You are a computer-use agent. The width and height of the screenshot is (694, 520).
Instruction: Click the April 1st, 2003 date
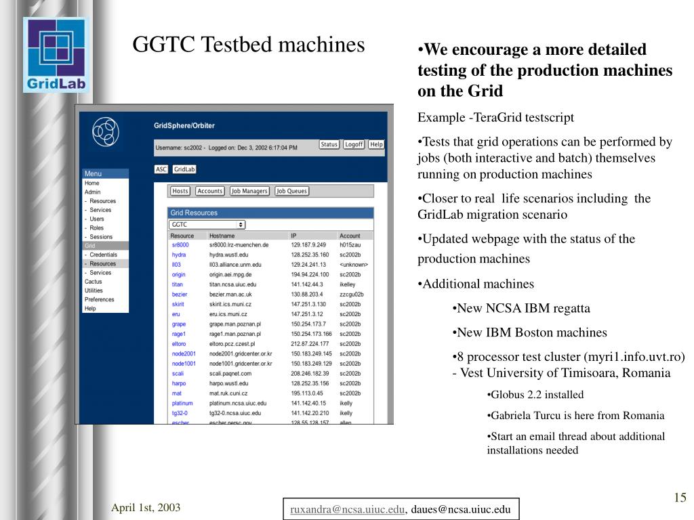tap(146, 507)
